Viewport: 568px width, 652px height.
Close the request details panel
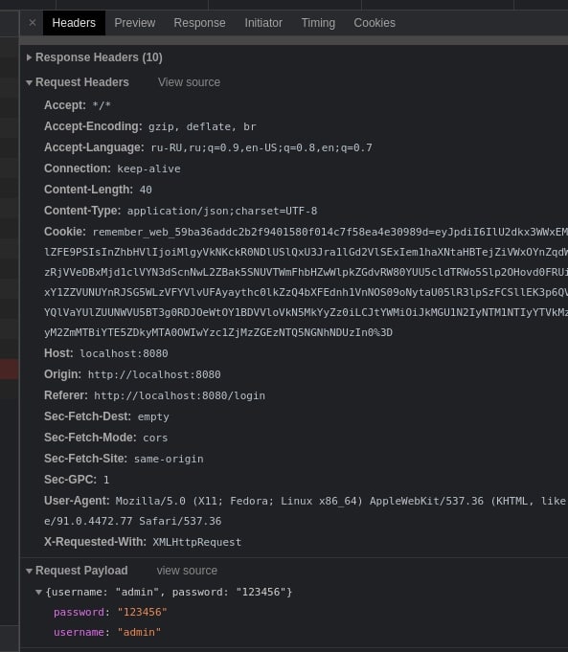click(x=33, y=23)
